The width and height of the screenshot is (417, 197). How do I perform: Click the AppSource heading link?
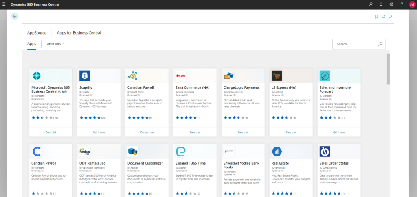[37, 33]
